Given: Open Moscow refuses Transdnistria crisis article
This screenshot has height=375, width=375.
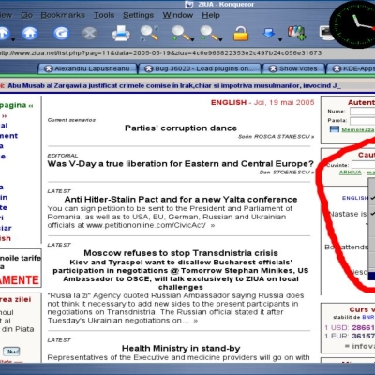Looking at the screenshot, I should point(181,253).
